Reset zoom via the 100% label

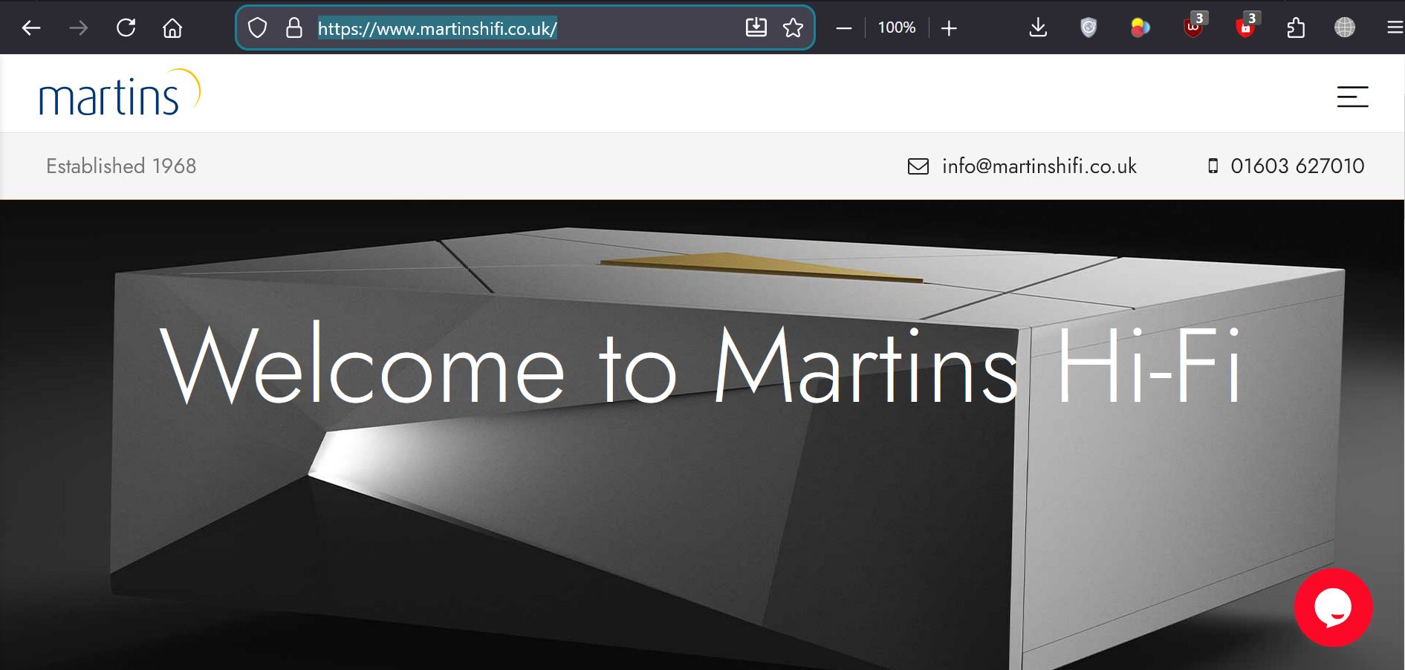point(897,27)
